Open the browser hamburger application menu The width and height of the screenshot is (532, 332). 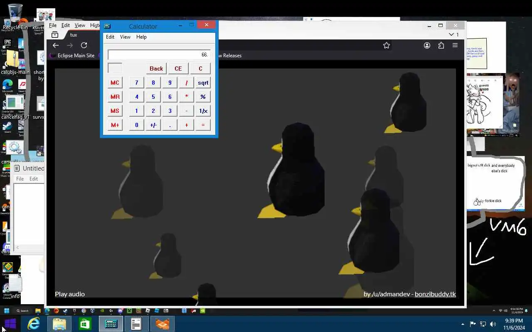[x=455, y=45]
